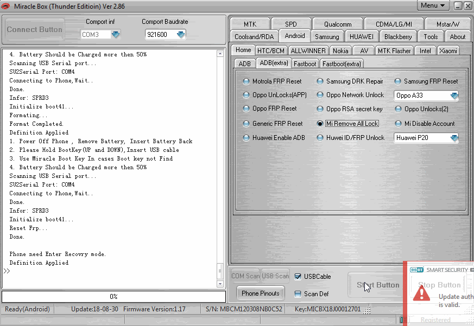The height and width of the screenshot is (326, 474).
Task: Open the Menu dropdown in title bar
Action: (x=433, y=5)
